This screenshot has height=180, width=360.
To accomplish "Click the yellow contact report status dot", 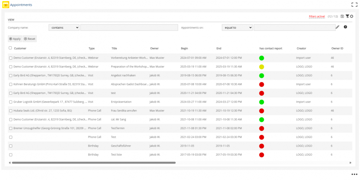I will point(261,67).
